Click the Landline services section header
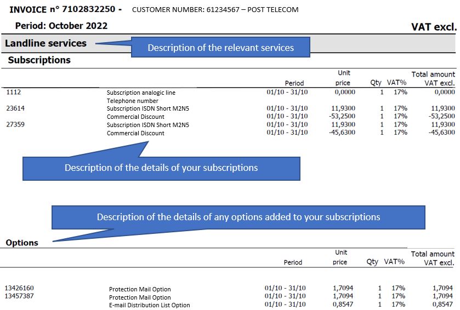This screenshot has width=460, height=310. pos(46,43)
